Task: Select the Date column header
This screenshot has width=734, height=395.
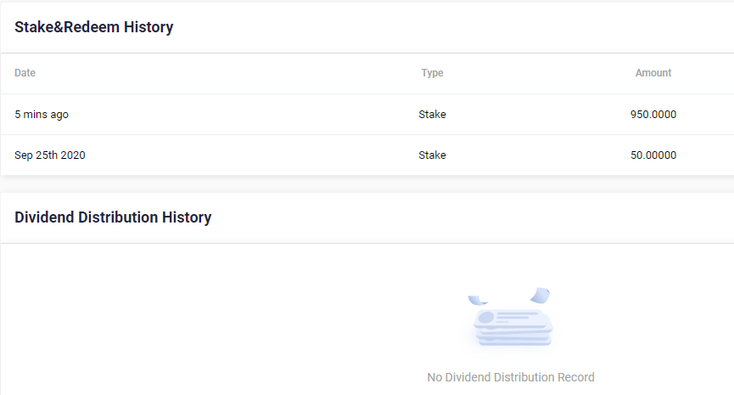Action: pos(25,72)
